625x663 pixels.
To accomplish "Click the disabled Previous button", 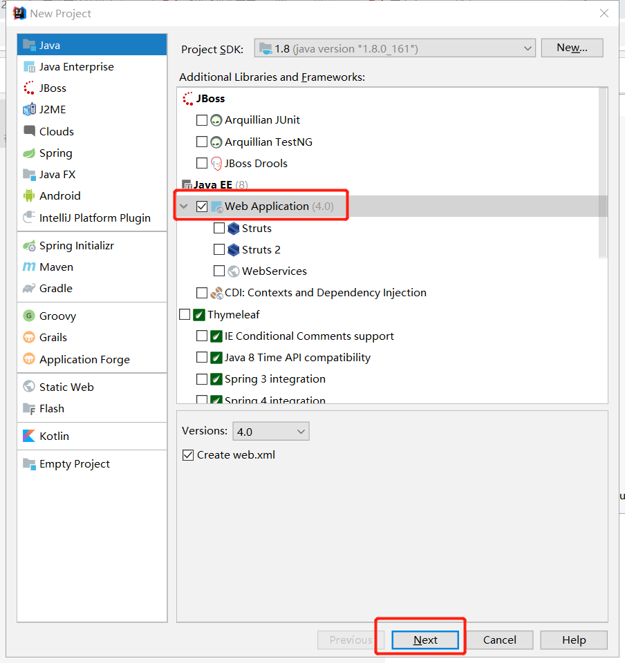I will tap(351, 640).
